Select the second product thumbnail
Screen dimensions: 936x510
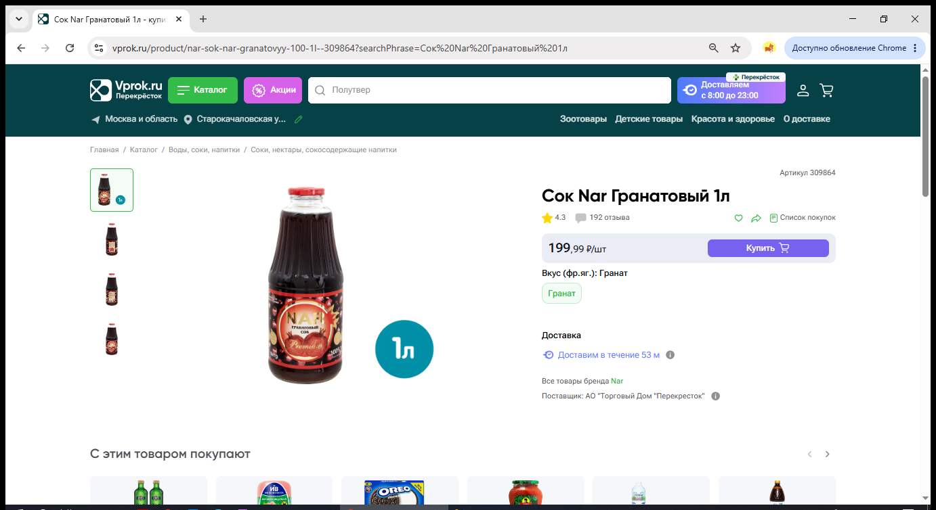click(112, 239)
